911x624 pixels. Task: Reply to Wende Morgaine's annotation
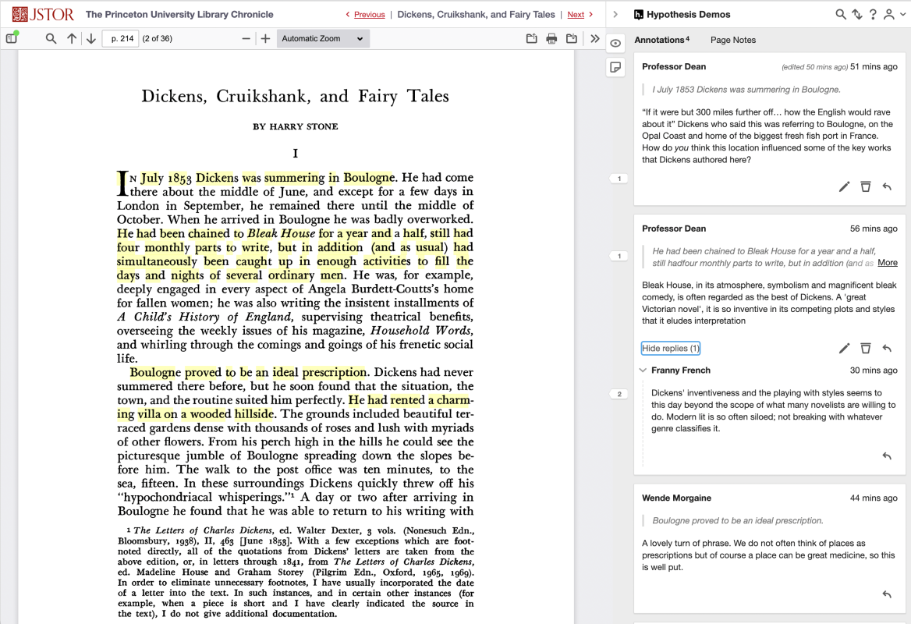coord(887,594)
